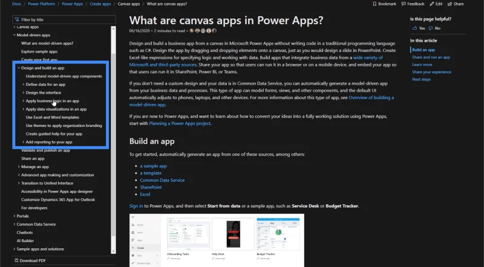Image resolution: width=484 pixels, height=267 pixels.
Task: Select Understand model-driven app components
Action: (x=64, y=76)
